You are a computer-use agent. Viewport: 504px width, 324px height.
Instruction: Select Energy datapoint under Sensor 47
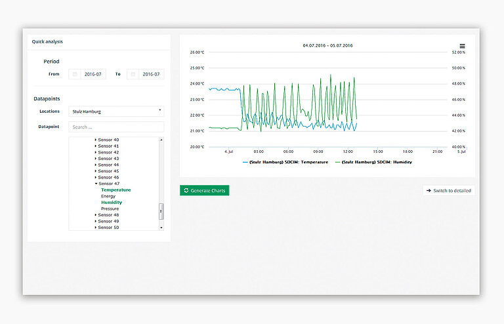[x=108, y=196]
